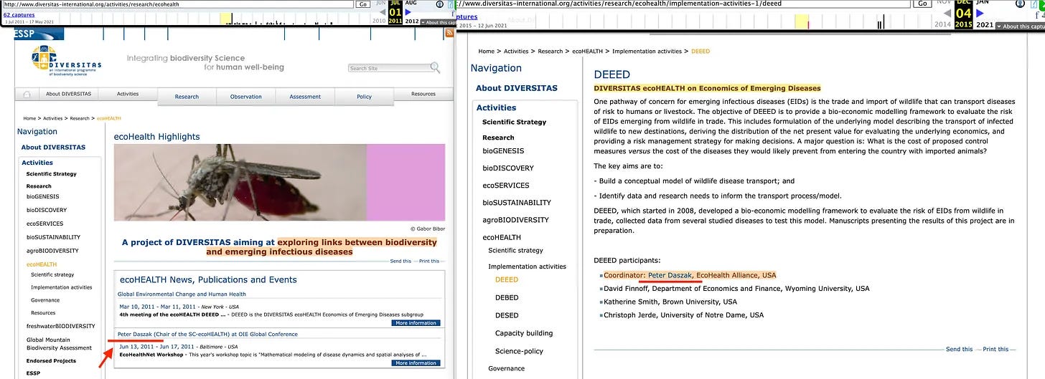Switch to the Assessment tab
1045x379 pixels.
pos(305,97)
